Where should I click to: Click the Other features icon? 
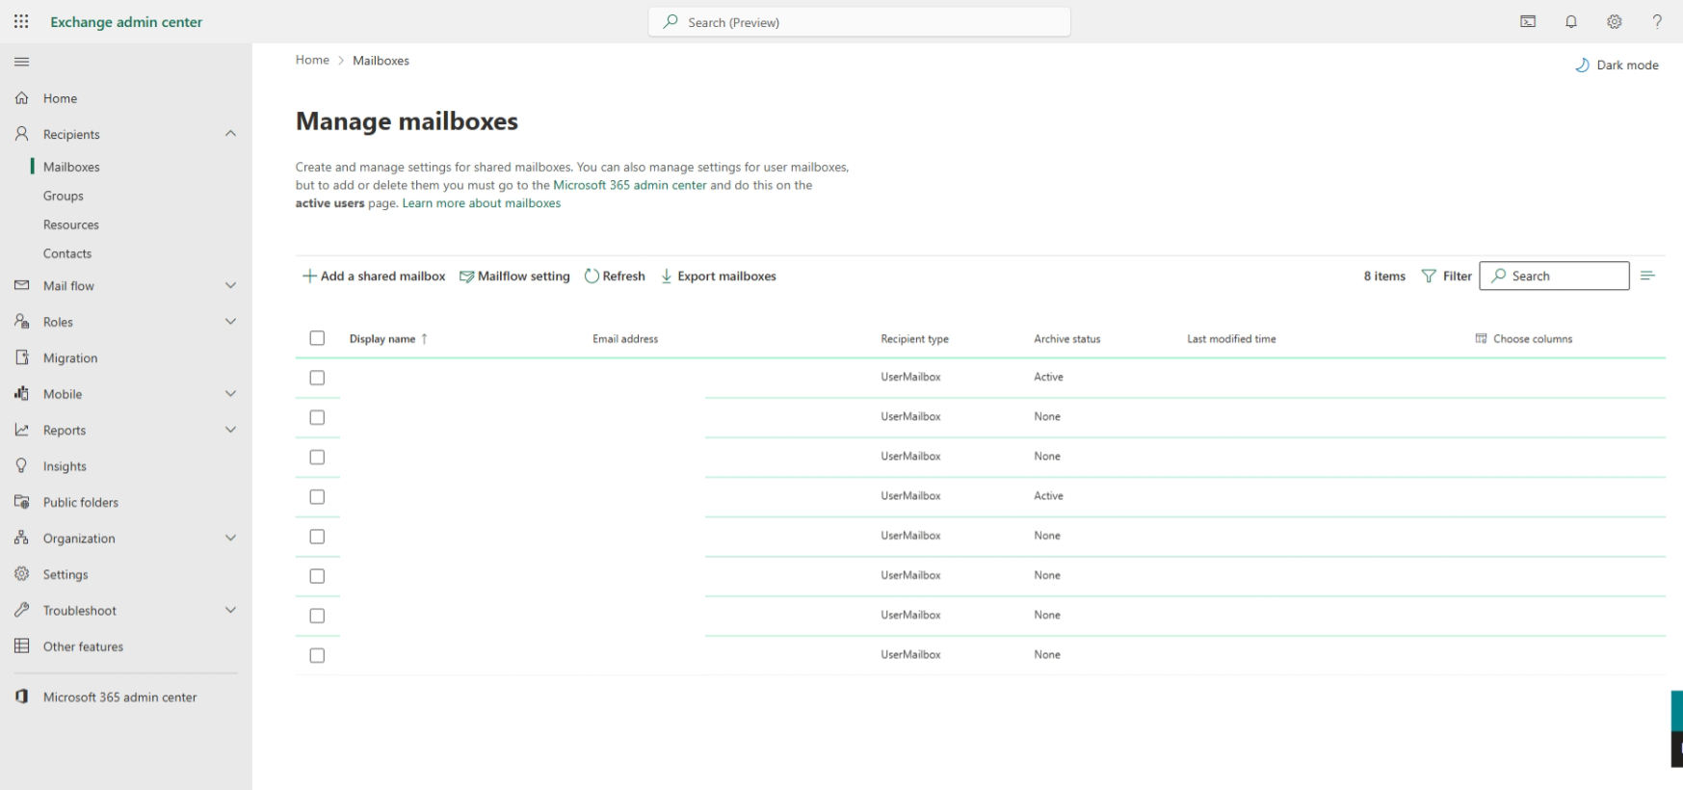coord(21,646)
